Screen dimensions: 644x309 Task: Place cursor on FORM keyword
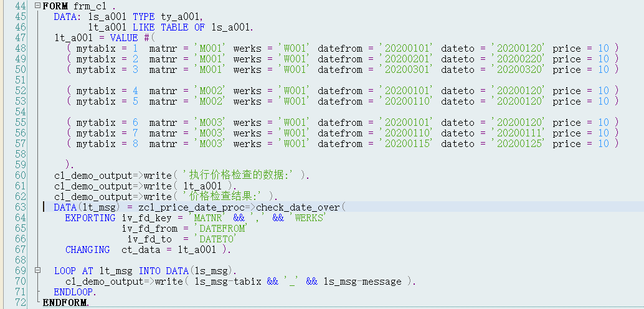[55, 6]
